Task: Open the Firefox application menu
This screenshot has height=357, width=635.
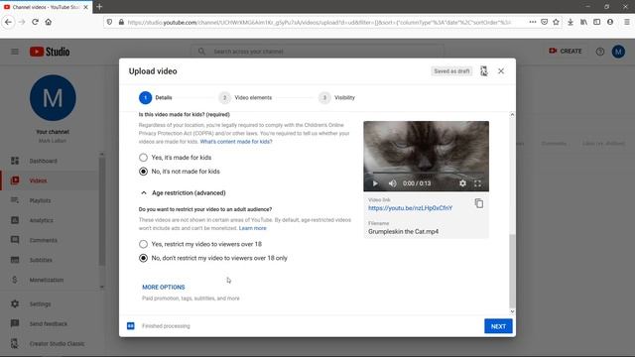Action: tap(626, 22)
